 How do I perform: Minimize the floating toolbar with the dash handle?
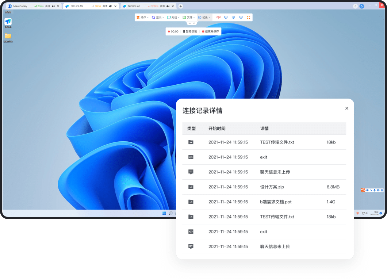[x=189, y=23]
